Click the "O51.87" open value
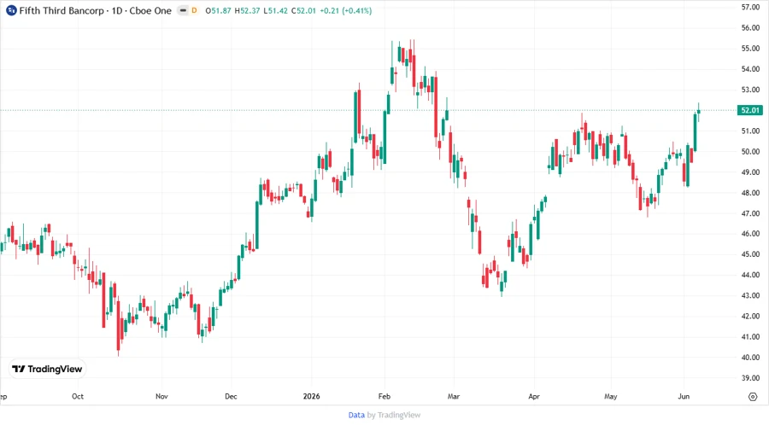769x425 pixels. (218, 10)
